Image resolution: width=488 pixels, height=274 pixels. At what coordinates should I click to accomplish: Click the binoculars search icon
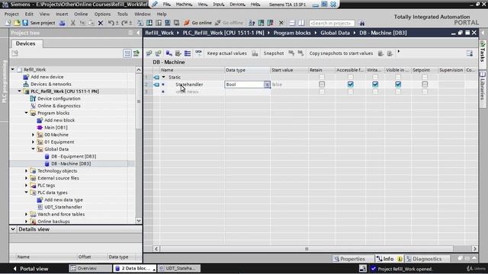click(x=361, y=23)
